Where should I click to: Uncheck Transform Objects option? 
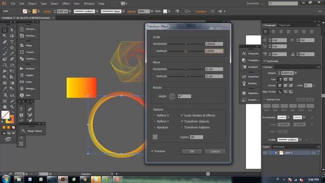(182, 121)
